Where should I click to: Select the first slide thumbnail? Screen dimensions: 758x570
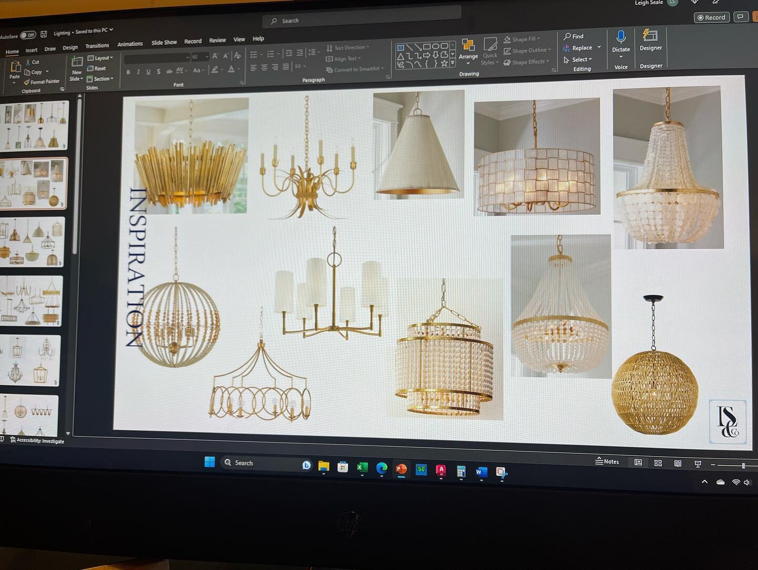34,126
